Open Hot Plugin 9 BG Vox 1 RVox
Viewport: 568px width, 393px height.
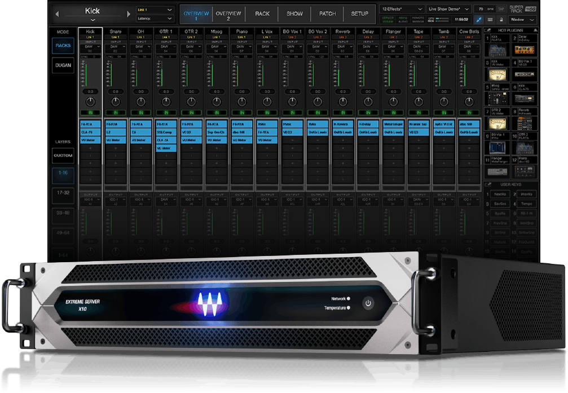[497, 147]
